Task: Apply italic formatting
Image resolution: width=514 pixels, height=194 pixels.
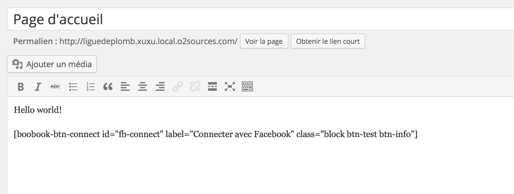Action: pos(38,87)
